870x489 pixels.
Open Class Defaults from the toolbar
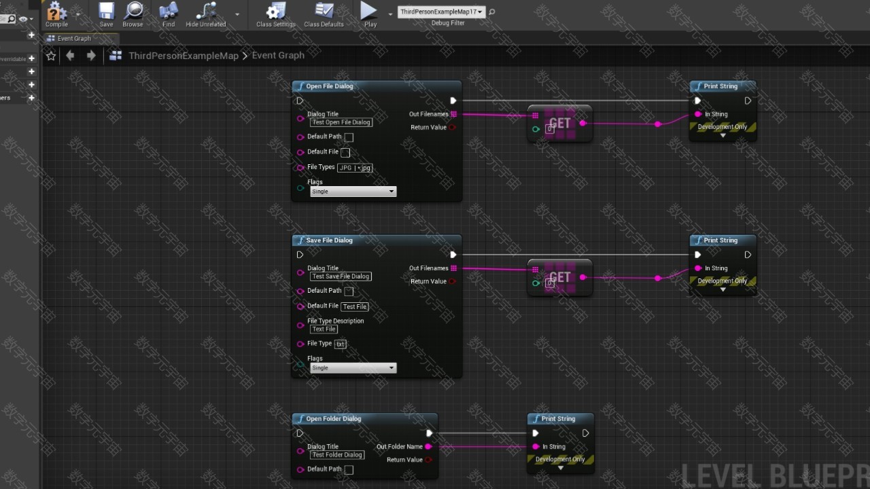coord(324,12)
